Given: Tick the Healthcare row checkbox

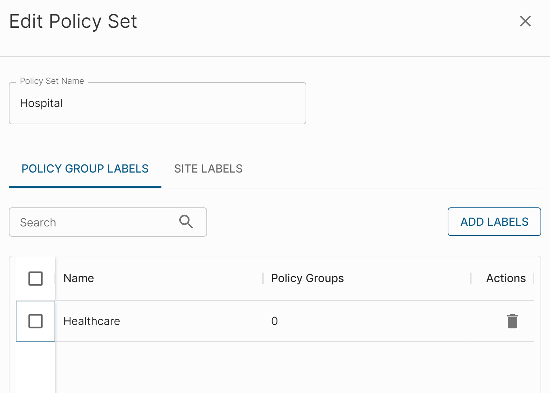Looking at the screenshot, I should point(36,321).
